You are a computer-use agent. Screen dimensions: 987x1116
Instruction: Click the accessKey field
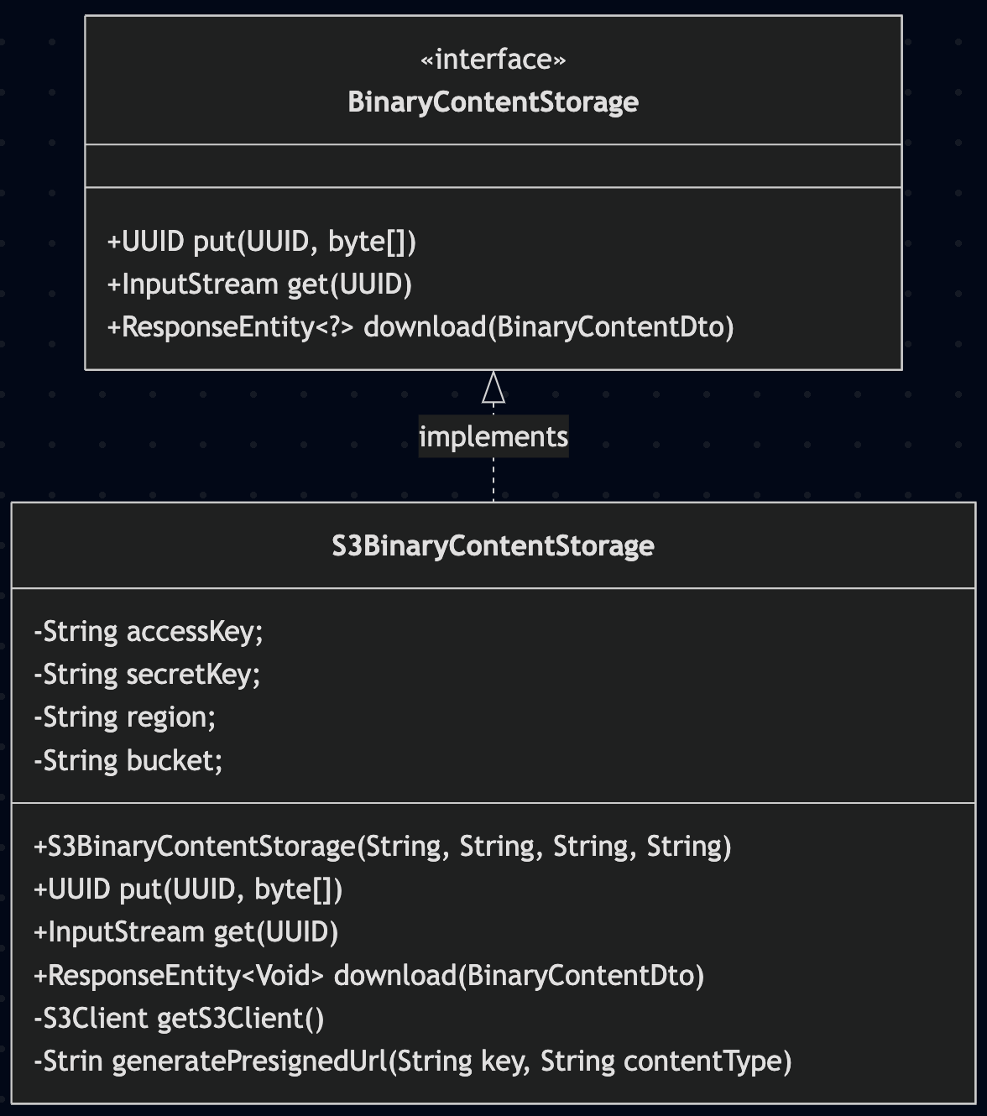click(149, 632)
